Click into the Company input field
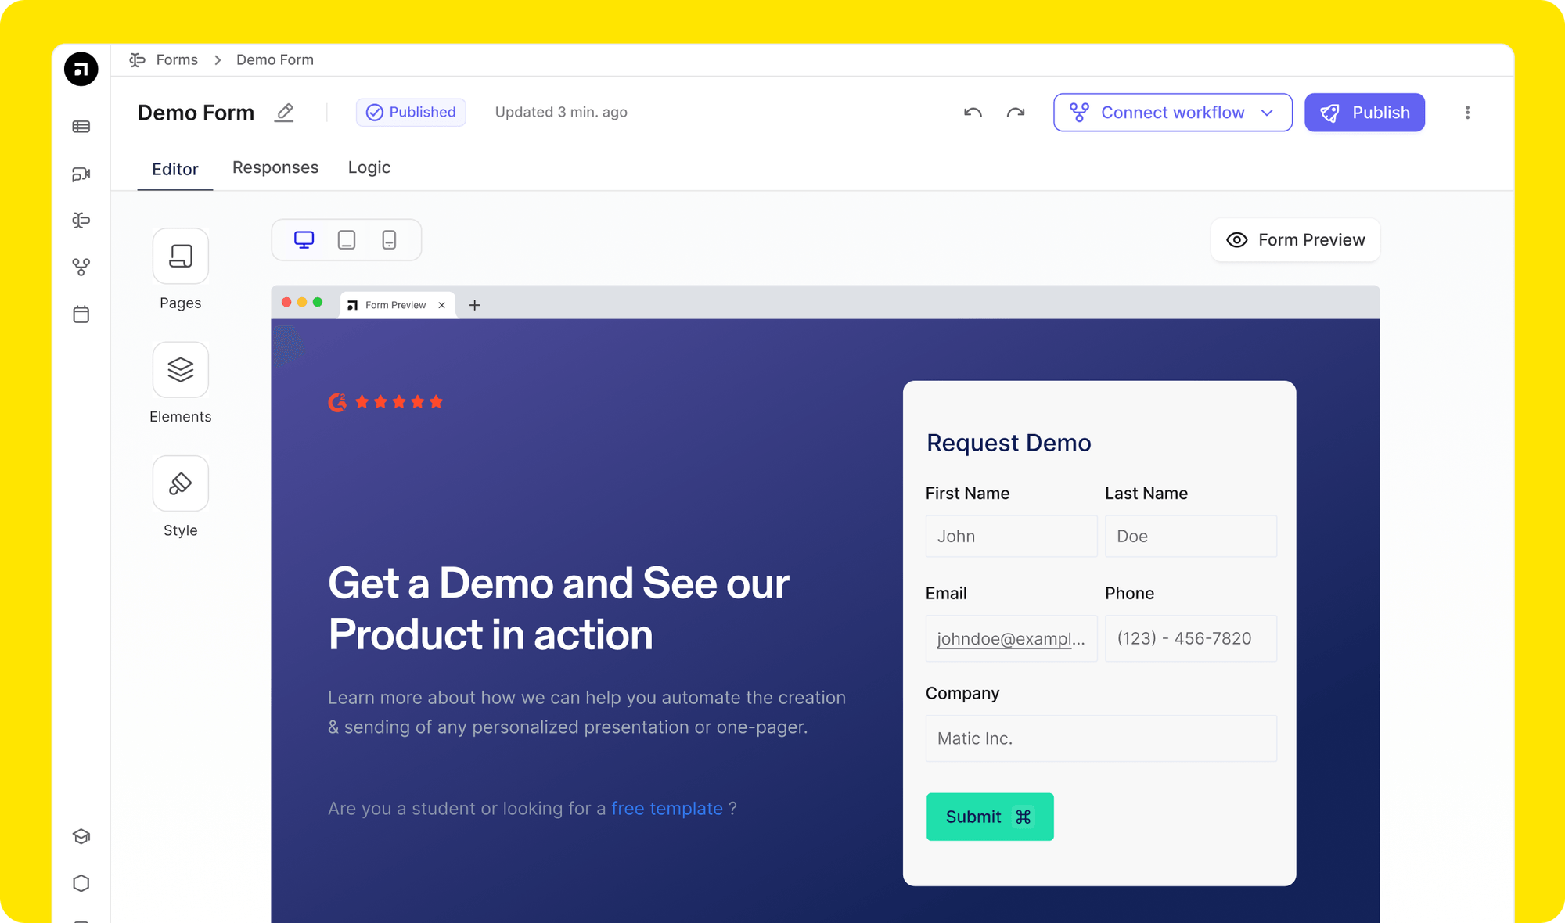This screenshot has width=1565, height=923. click(x=1100, y=738)
